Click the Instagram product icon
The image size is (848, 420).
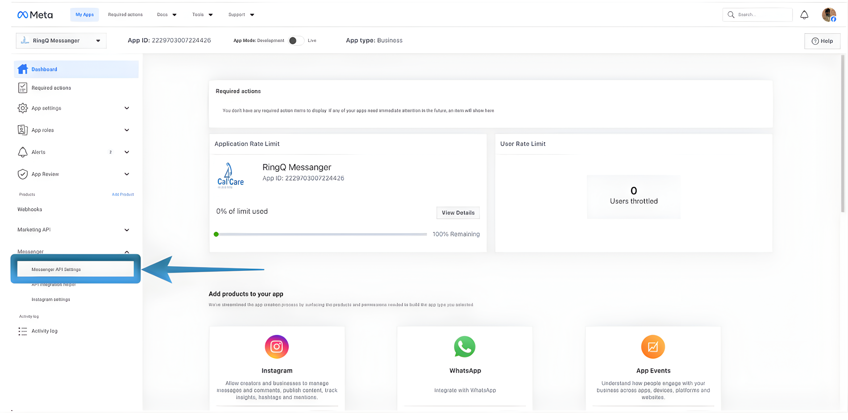(x=277, y=346)
